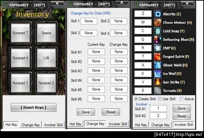This screenshot has height=138, width=204.
Task: Click the app icon in left window title bar
Action: coord(5,5)
